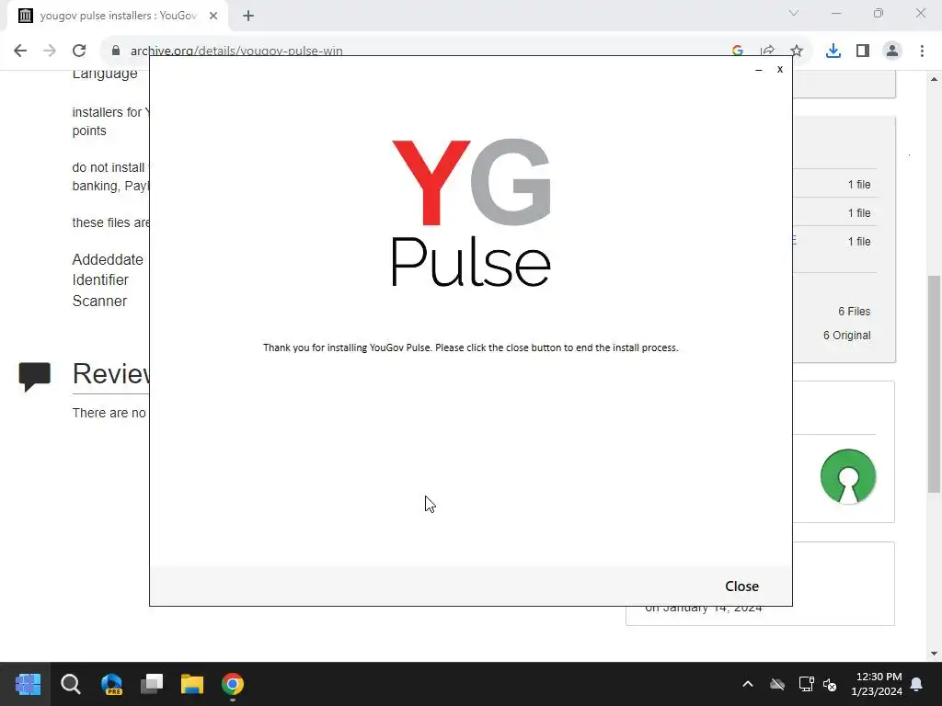Click the green open-source keyhole badge
The height and width of the screenshot is (706, 942).
(847, 477)
